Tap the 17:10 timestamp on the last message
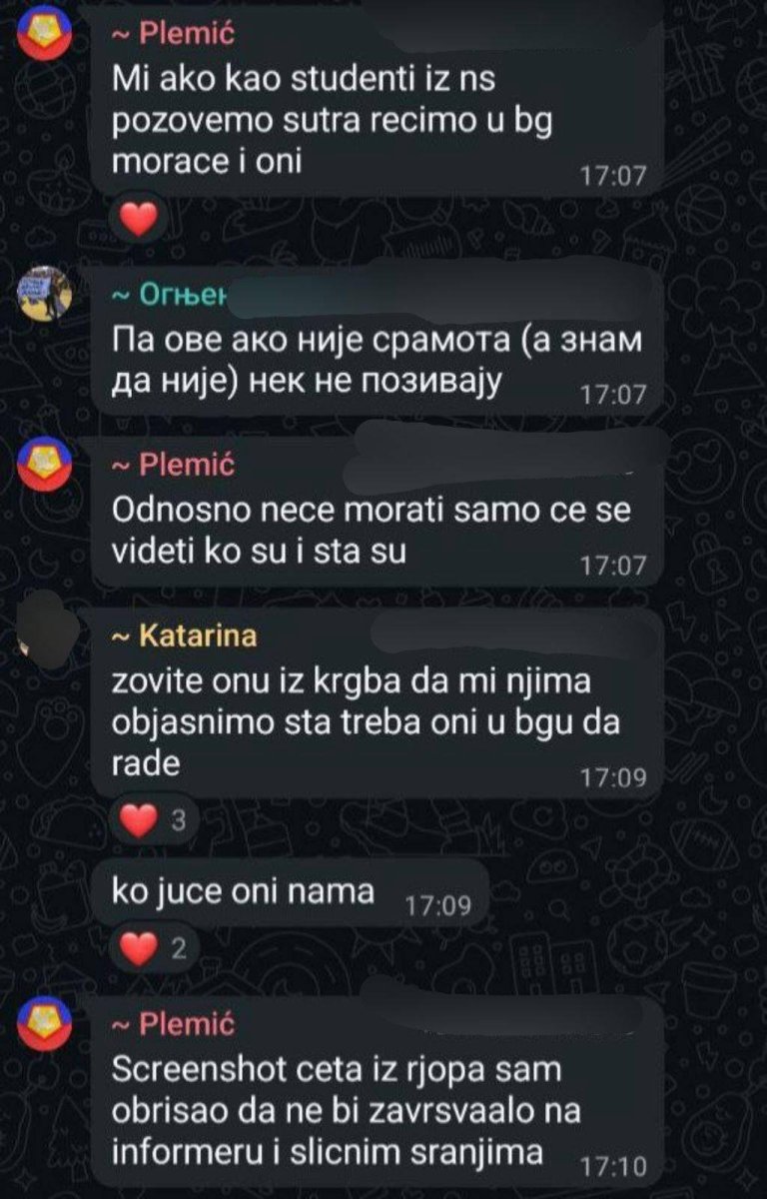The width and height of the screenshot is (767, 1199). pos(613,1165)
